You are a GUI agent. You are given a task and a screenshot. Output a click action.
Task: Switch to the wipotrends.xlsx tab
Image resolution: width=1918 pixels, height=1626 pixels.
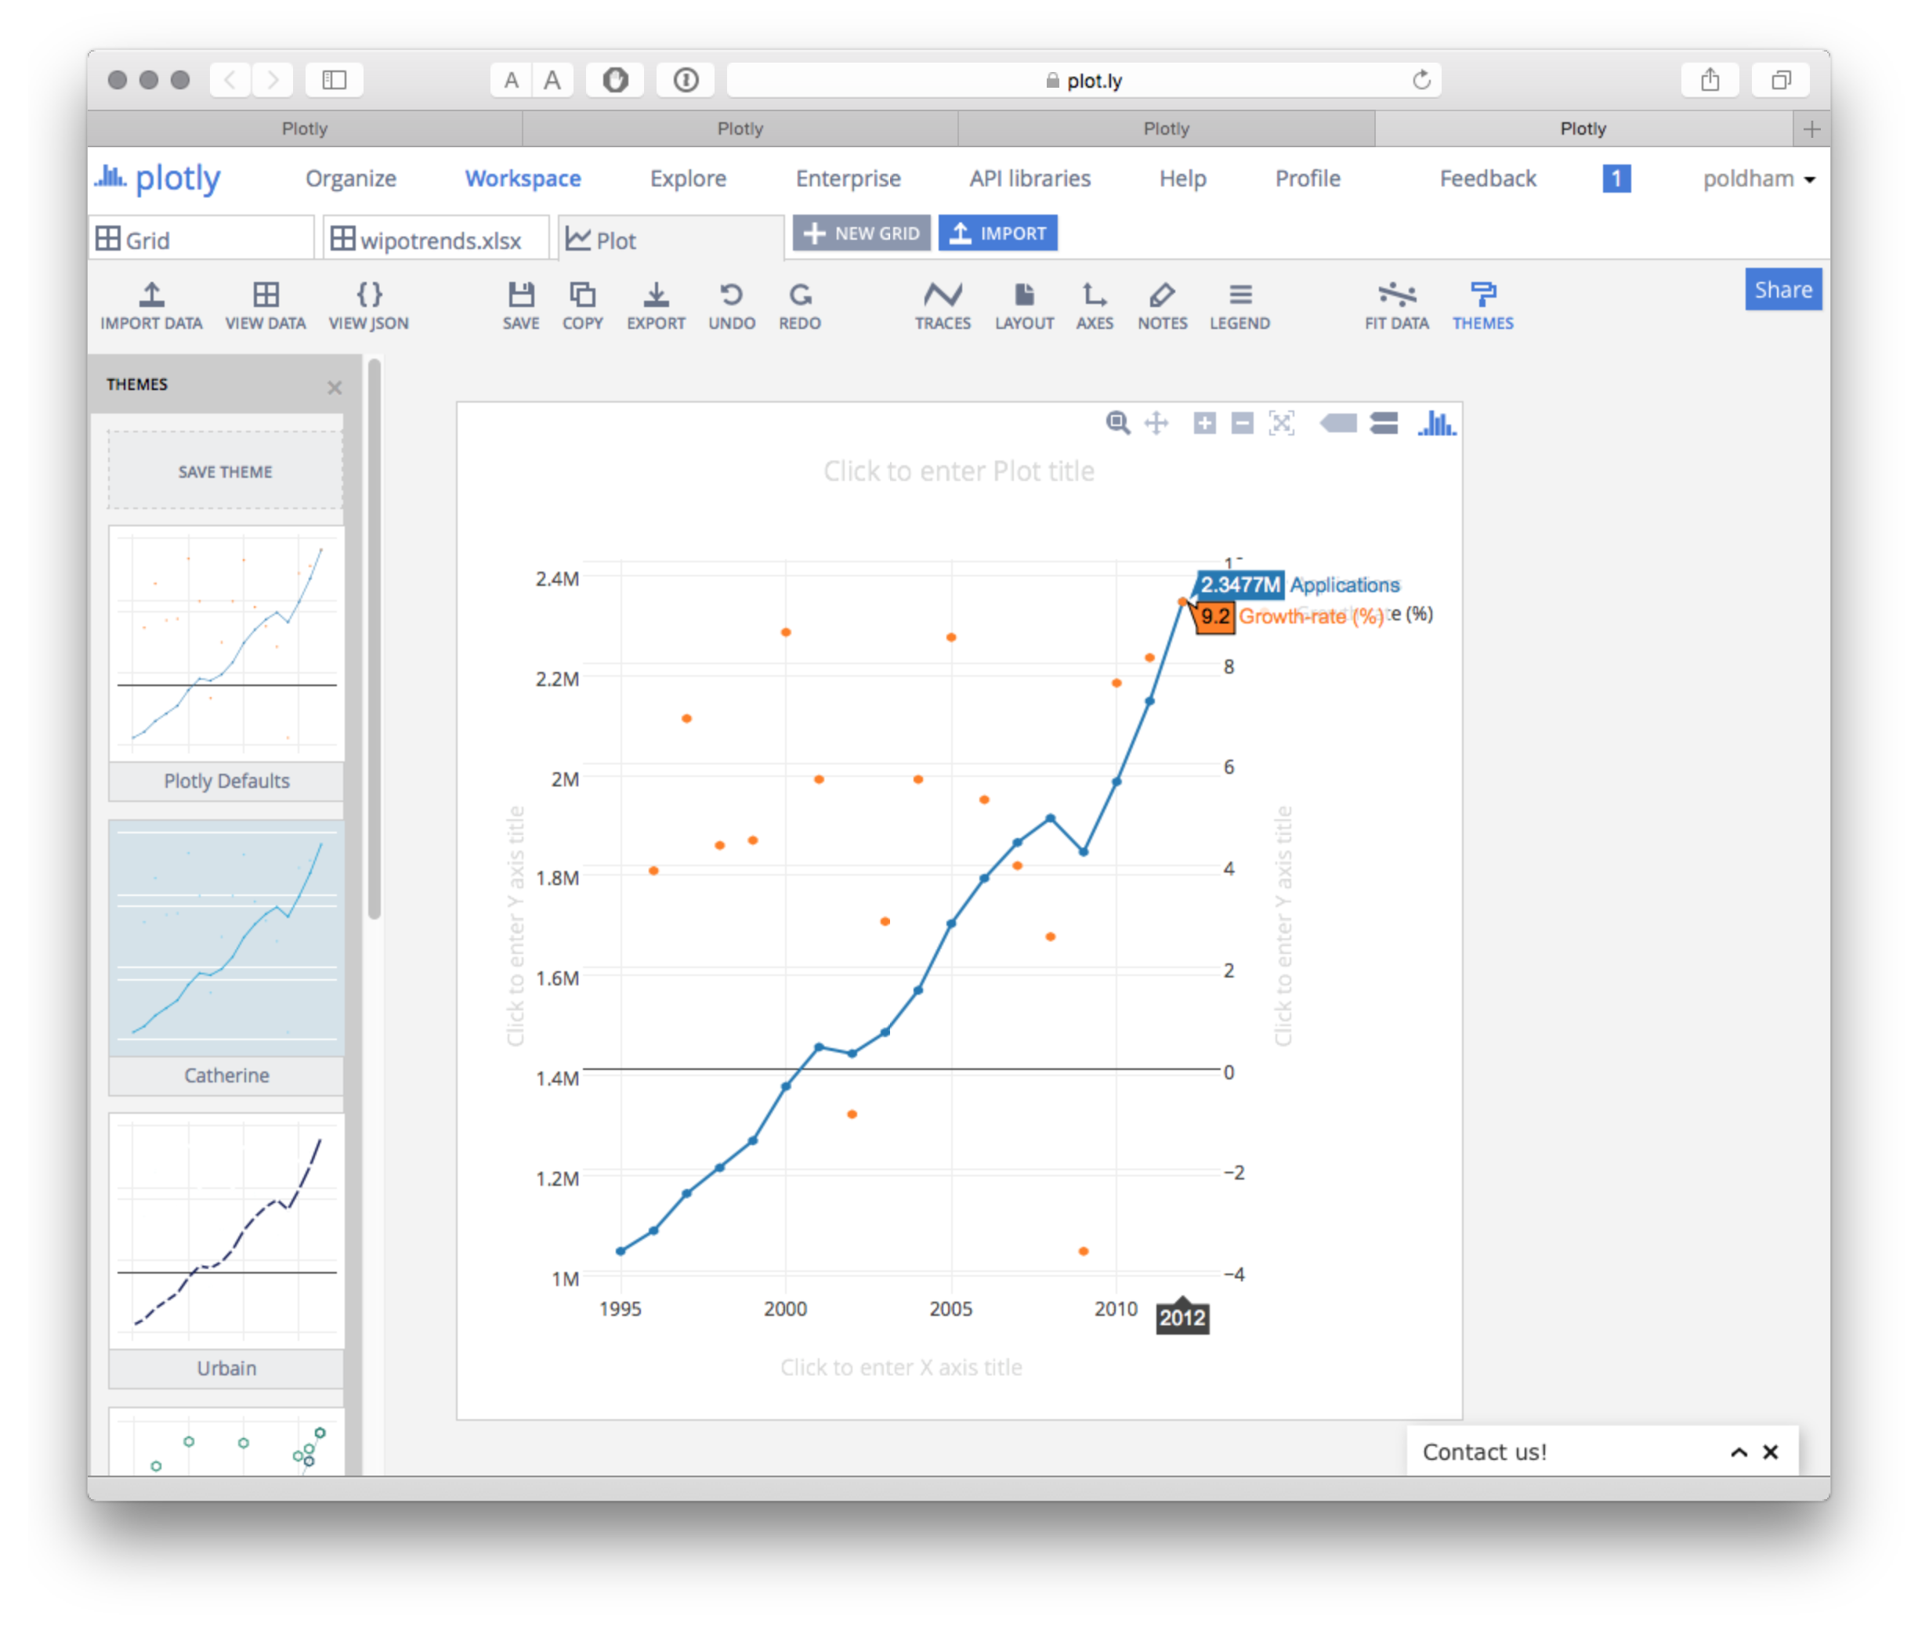[436, 239]
